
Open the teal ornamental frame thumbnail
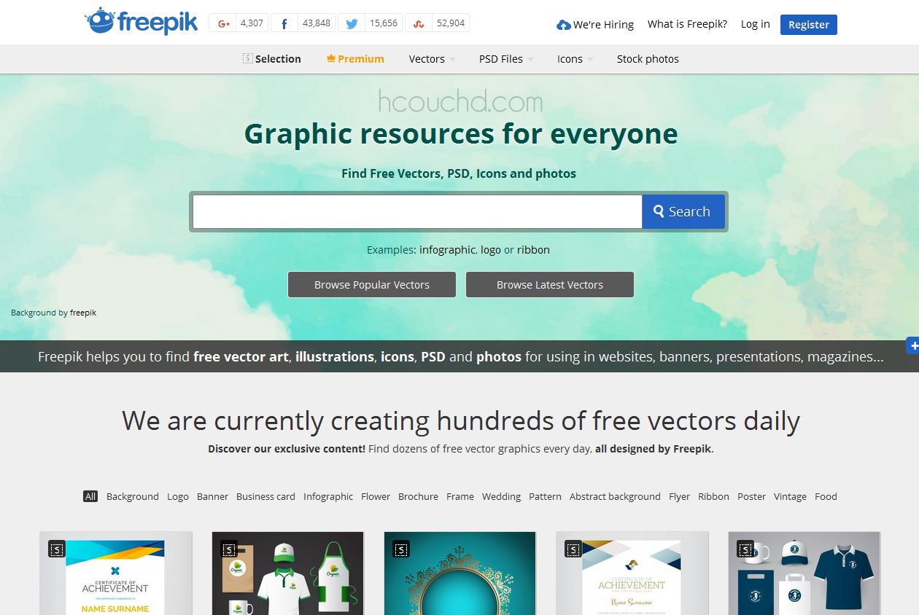(x=460, y=573)
